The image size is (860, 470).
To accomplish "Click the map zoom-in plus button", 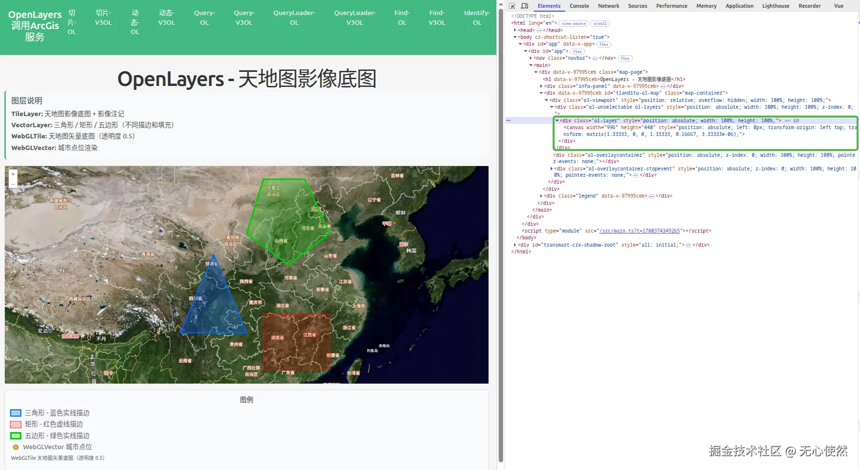I will point(13,174).
